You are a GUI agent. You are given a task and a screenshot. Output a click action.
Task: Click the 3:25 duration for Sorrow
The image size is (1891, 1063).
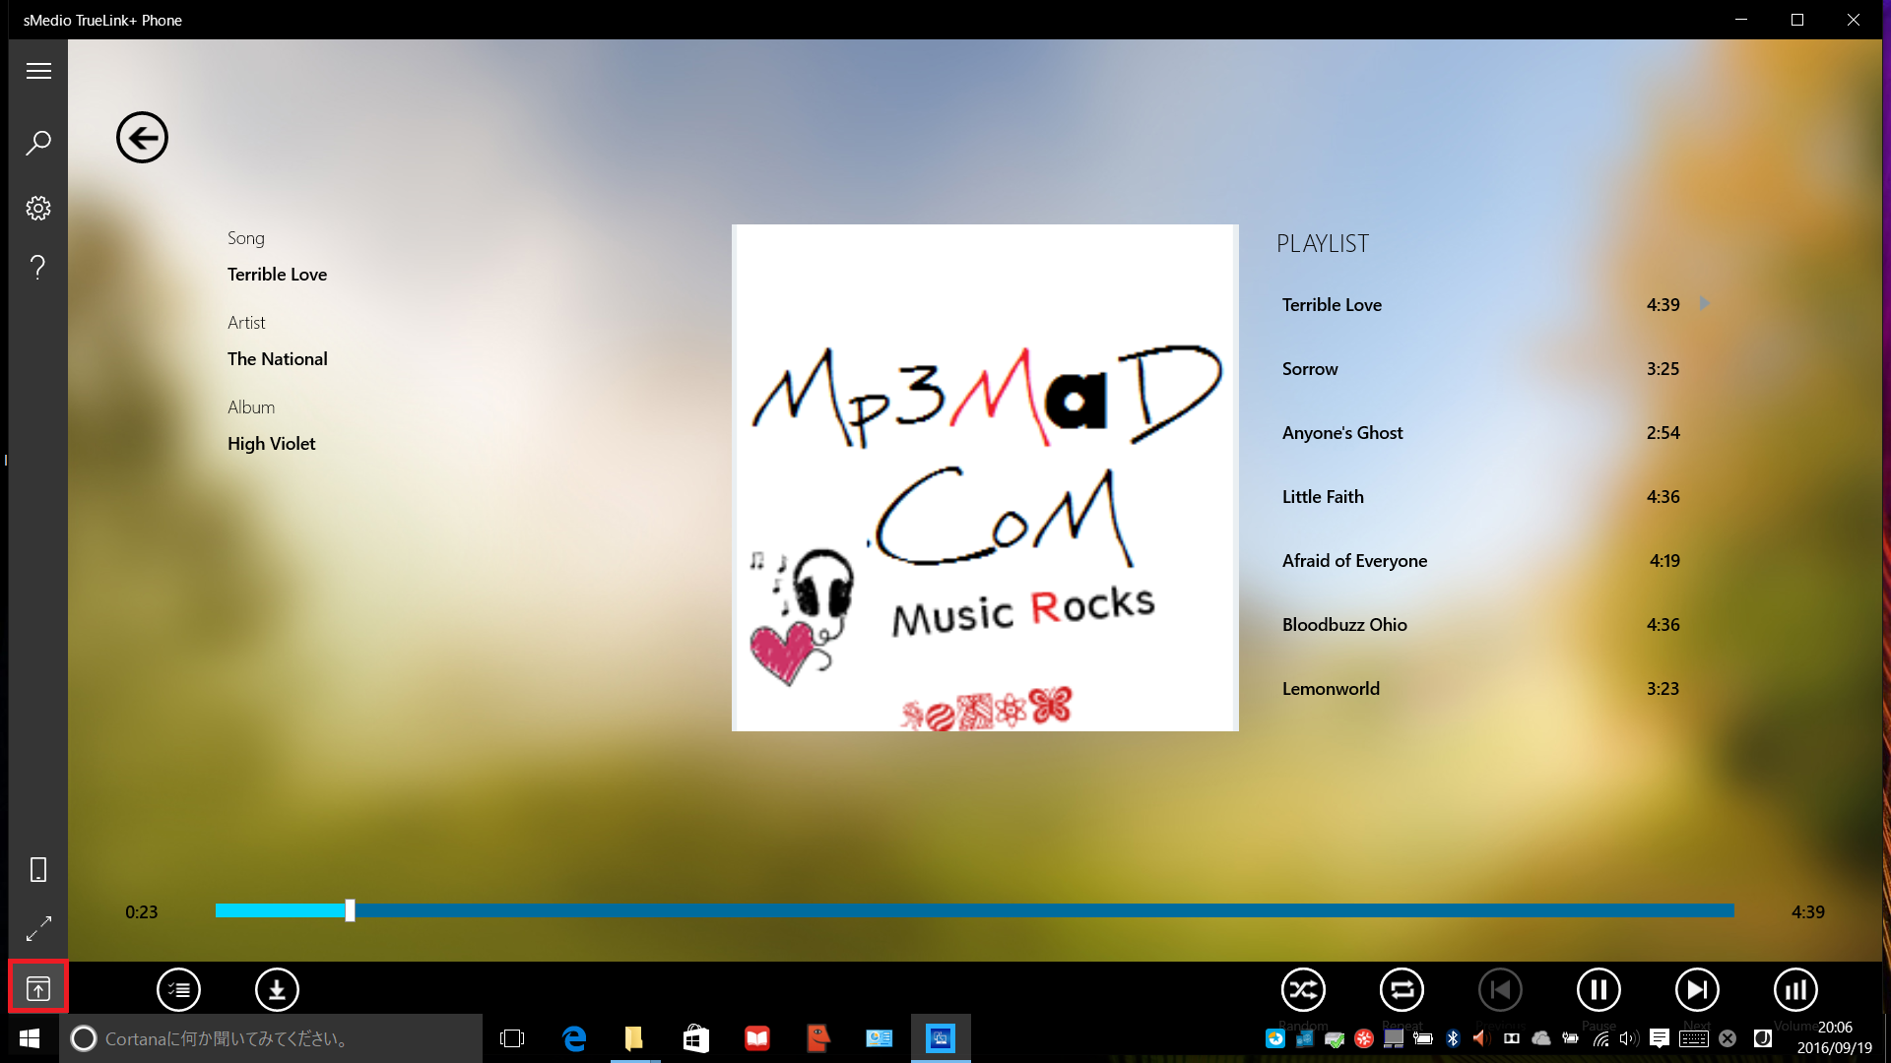point(1663,369)
